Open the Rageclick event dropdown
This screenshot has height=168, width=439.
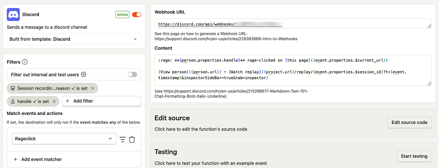64,139
